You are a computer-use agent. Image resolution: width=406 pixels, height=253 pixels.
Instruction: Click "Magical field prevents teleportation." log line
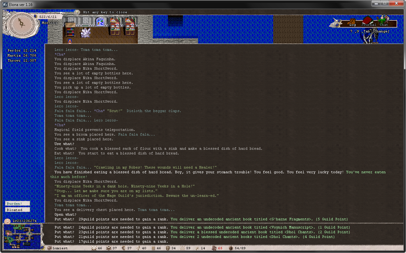[95, 130]
